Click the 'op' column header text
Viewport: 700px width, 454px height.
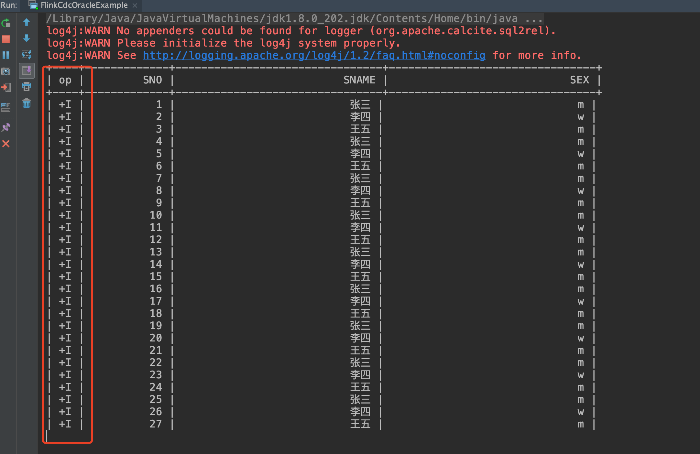(65, 80)
